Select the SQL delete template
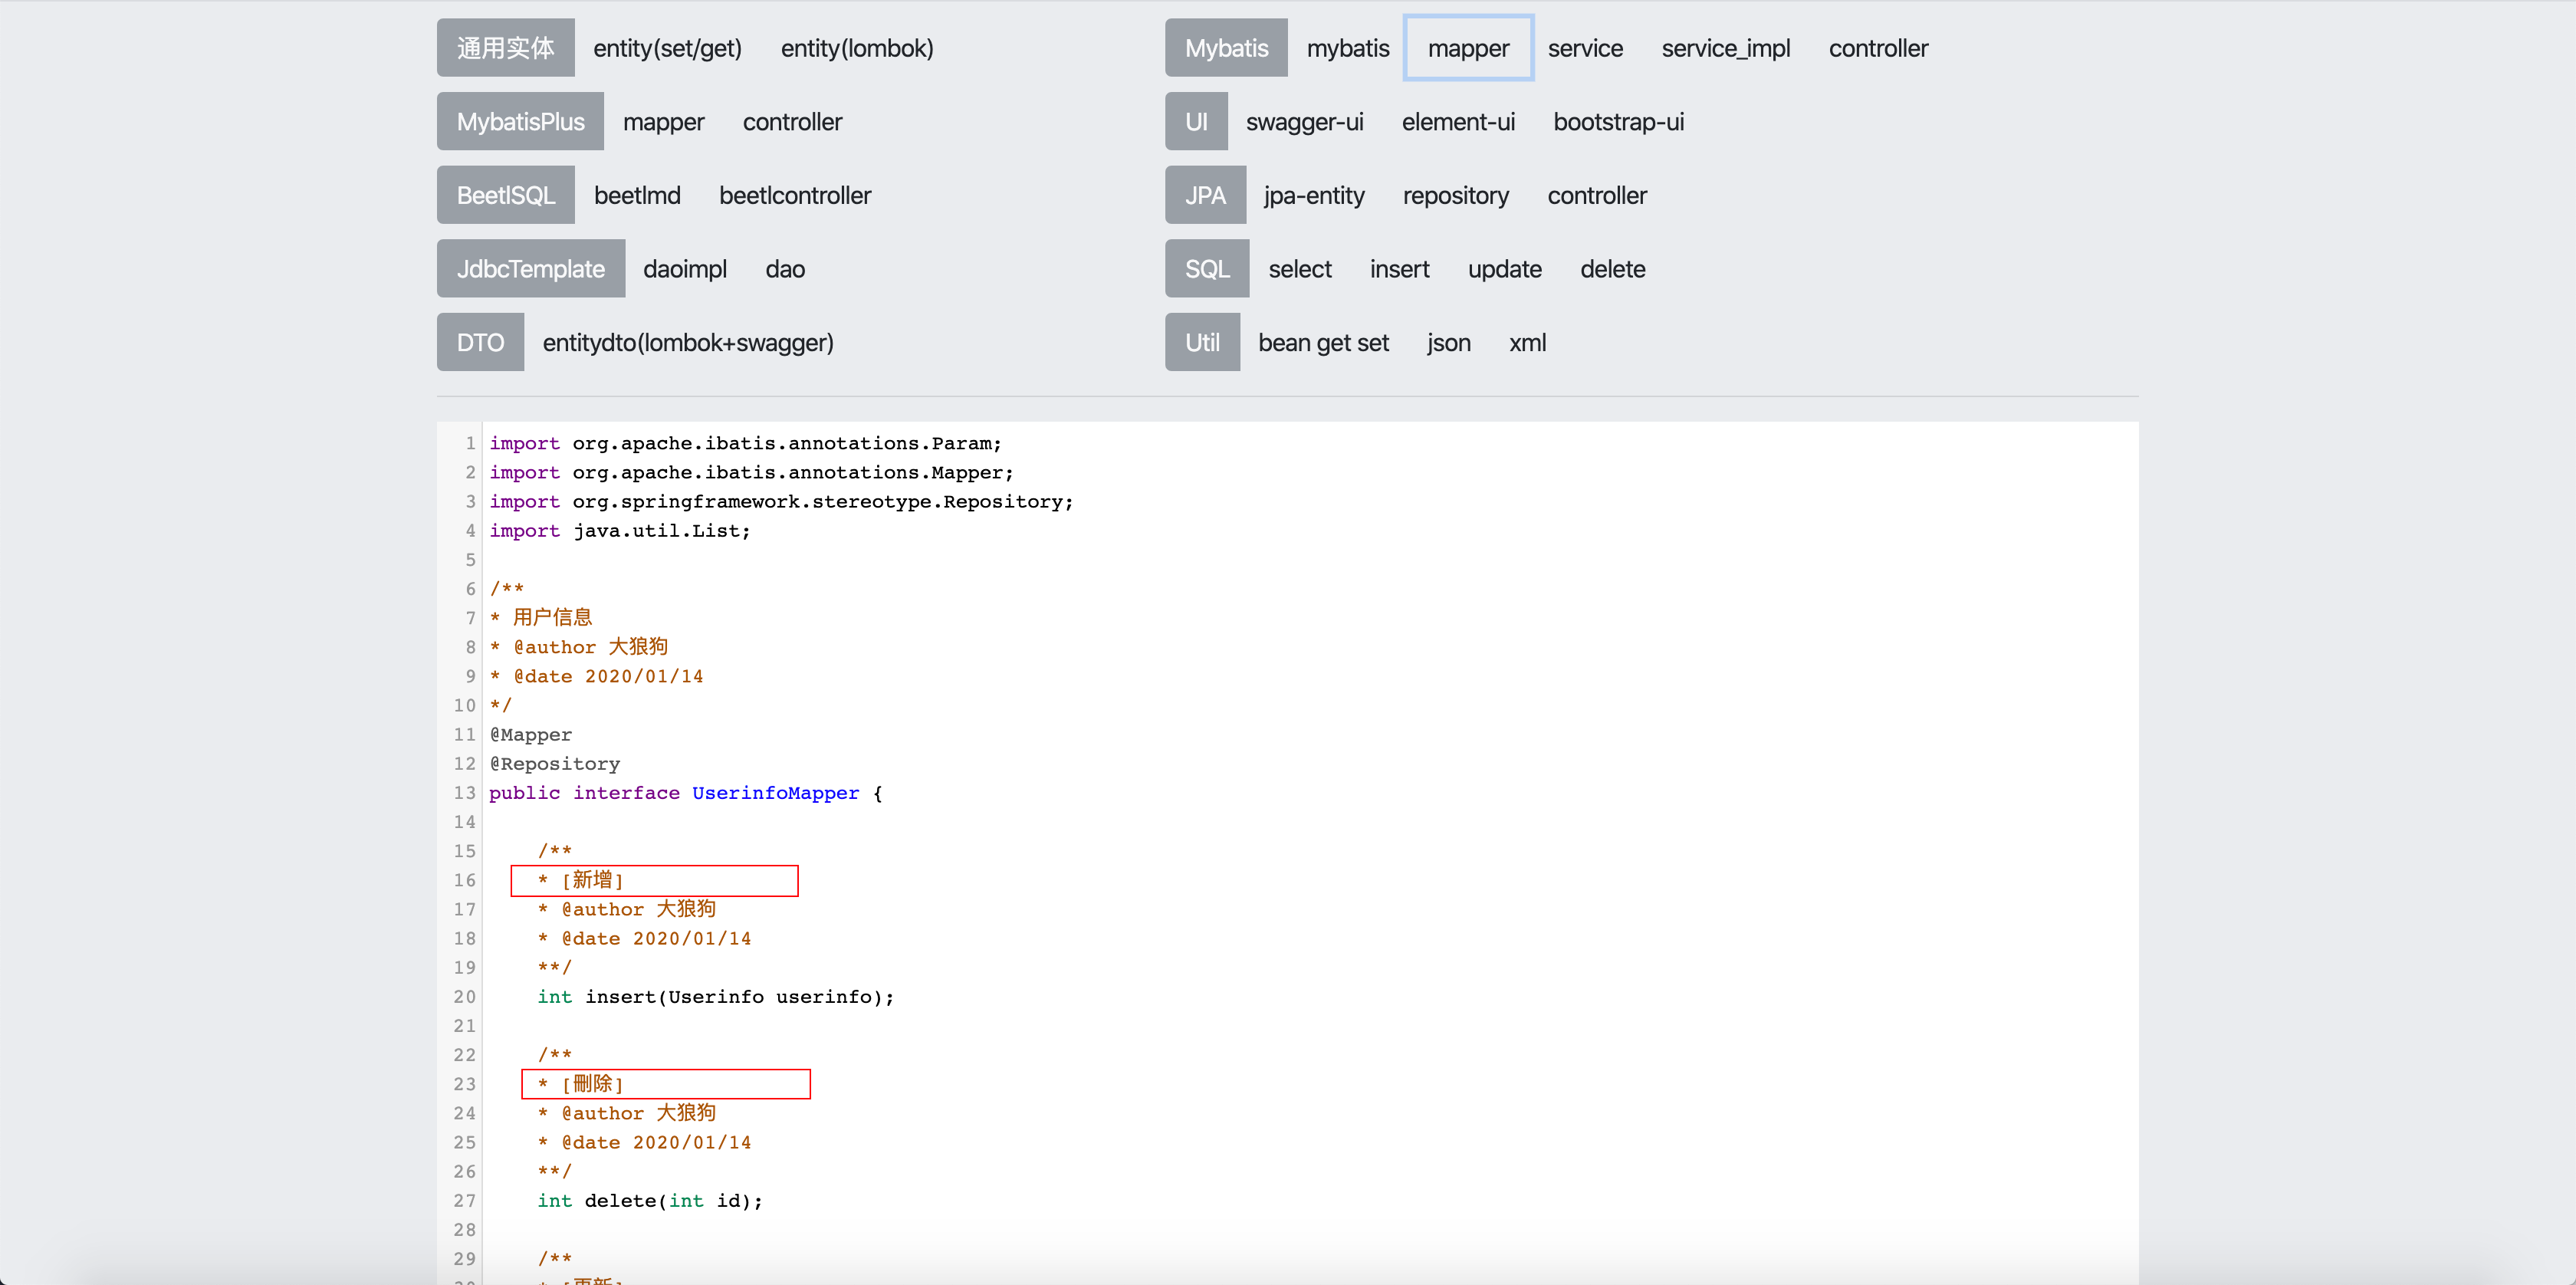The width and height of the screenshot is (2576, 1285). 1612,269
